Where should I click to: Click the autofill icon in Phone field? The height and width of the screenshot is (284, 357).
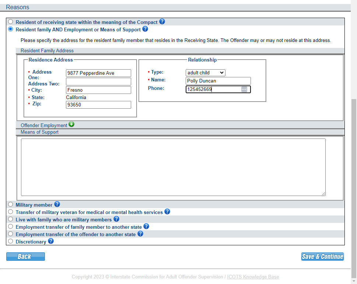click(x=244, y=89)
